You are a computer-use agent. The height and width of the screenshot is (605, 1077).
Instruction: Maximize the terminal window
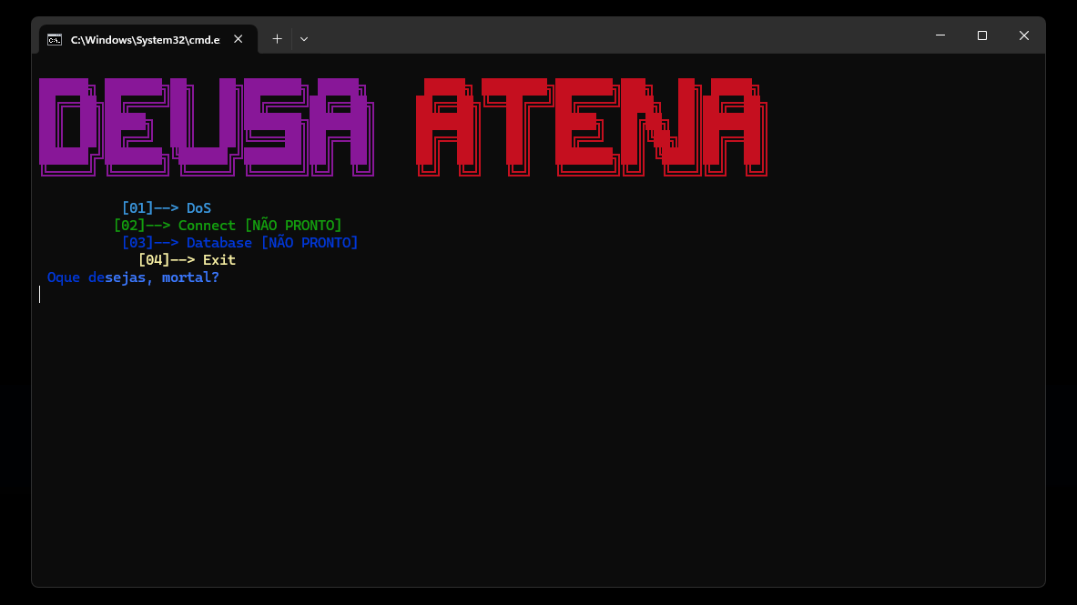pos(981,35)
